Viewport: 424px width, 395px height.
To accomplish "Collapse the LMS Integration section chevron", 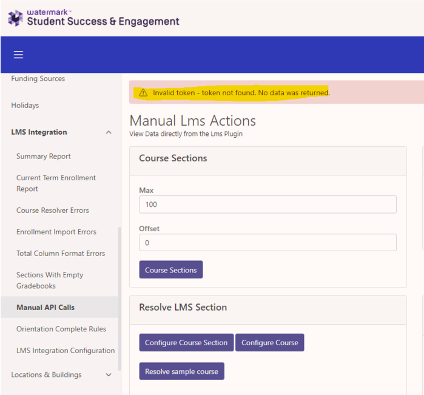I will point(109,132).
